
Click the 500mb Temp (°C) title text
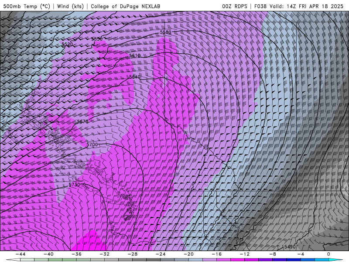[x=27, y=6]
